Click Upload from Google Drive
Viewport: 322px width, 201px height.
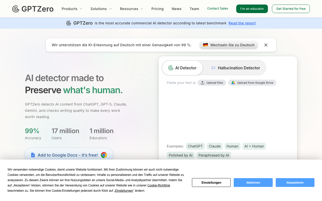click(x=252, y=83)
